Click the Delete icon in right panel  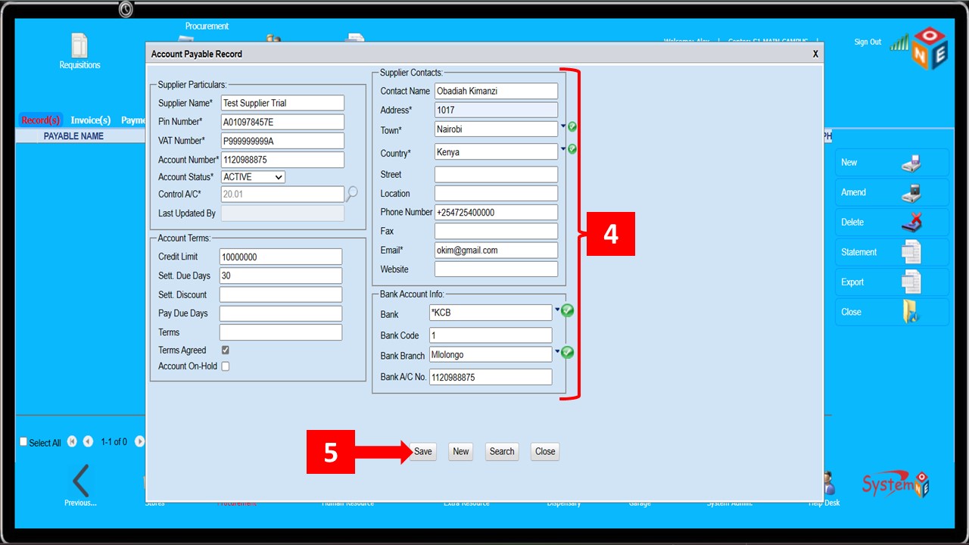click(x=911, y=223)
